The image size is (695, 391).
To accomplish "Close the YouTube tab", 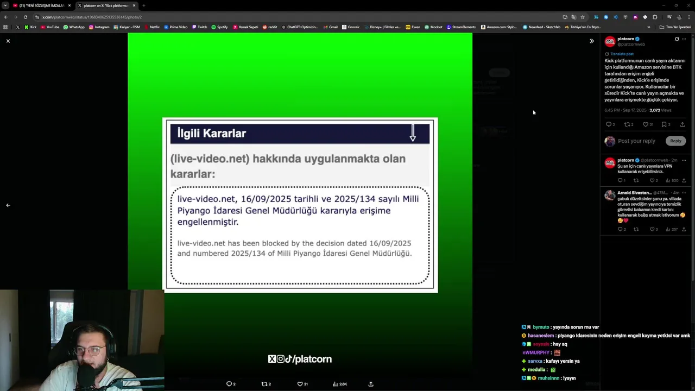I will pos(69,5).
